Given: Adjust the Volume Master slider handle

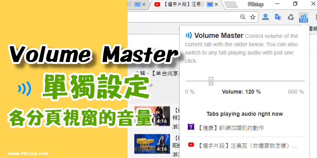Looking at the screenshot, I should pyautogui.click(x=211, y=81).
